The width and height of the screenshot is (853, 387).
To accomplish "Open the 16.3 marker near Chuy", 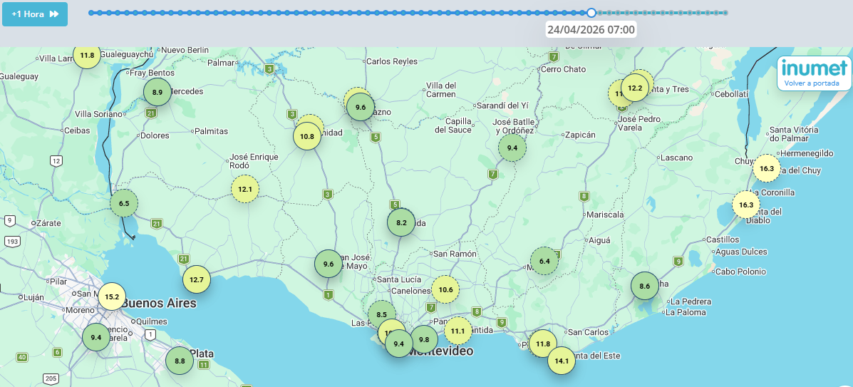I will 767,168.
